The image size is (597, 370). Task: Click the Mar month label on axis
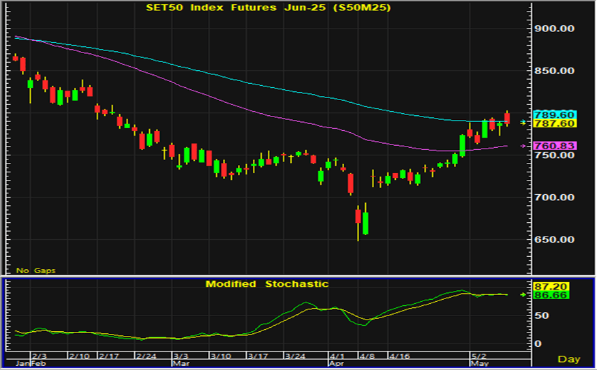180,364
